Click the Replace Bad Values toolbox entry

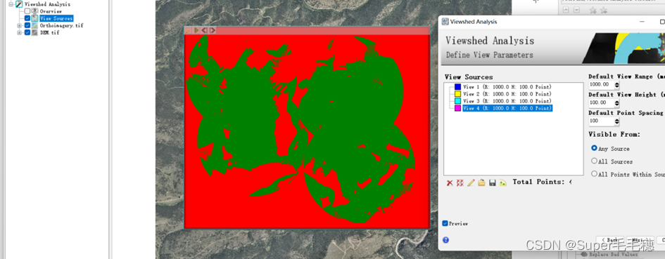614,255
